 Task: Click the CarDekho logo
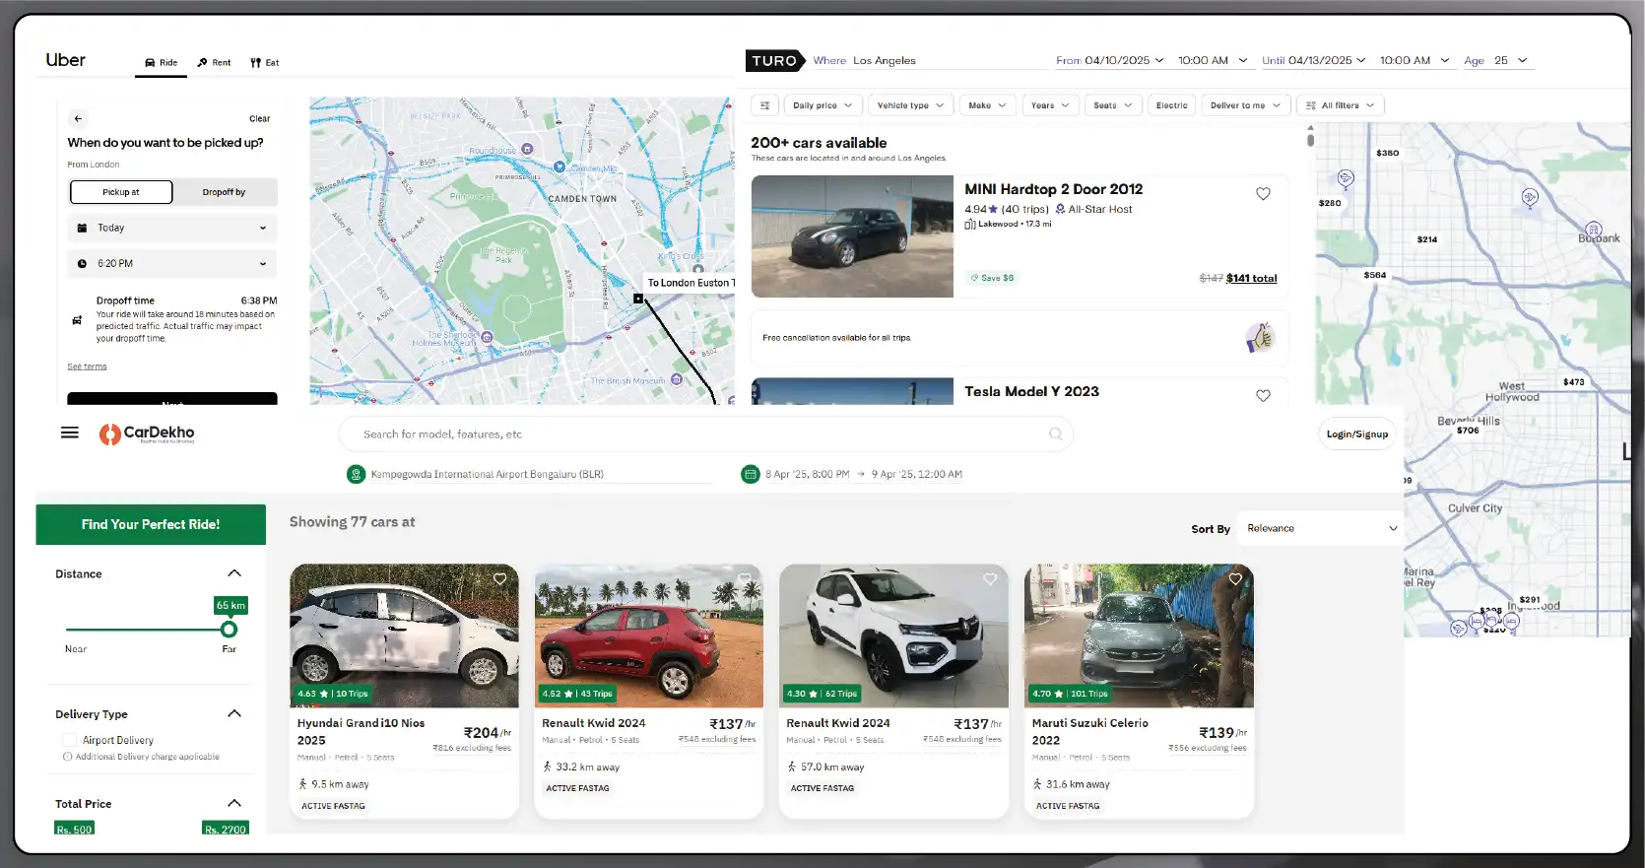(147, 434)
